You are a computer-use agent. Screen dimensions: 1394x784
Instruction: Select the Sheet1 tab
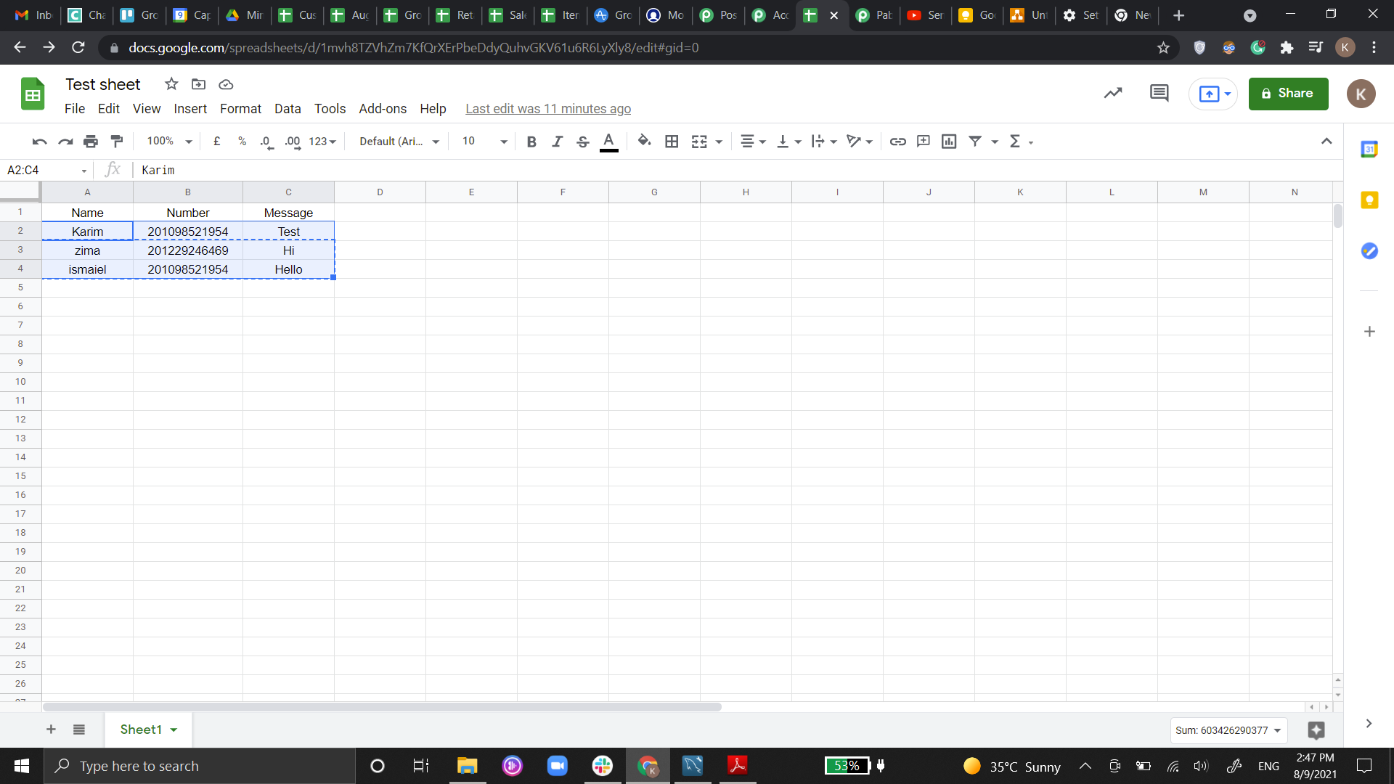148,730
